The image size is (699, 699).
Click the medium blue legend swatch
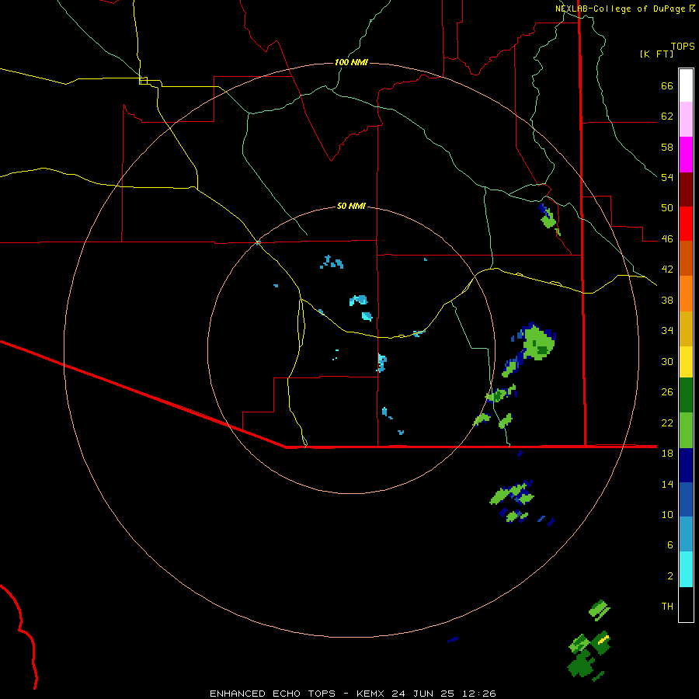click(686, 499)
